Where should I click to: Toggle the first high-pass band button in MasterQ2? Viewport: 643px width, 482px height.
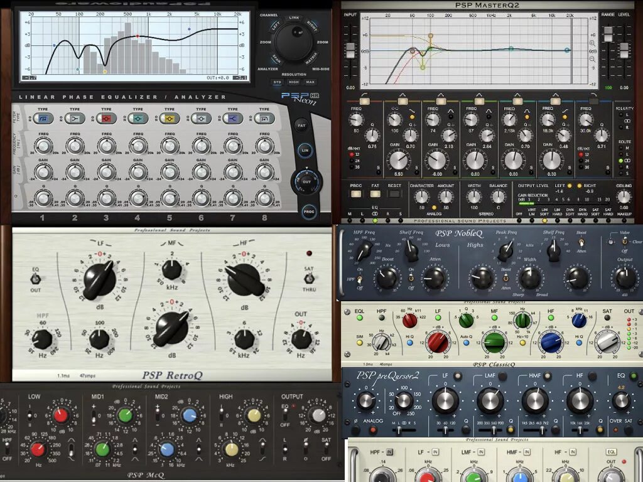(364, 100)
